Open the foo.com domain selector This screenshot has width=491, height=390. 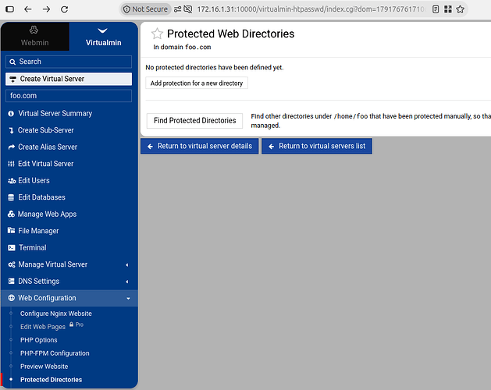click(69, 96)
